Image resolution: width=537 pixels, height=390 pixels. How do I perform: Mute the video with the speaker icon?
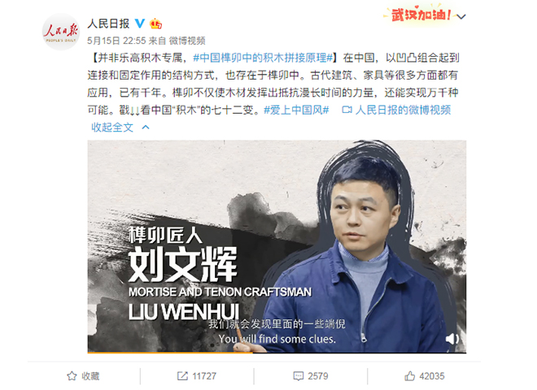[x=452, y=339]
